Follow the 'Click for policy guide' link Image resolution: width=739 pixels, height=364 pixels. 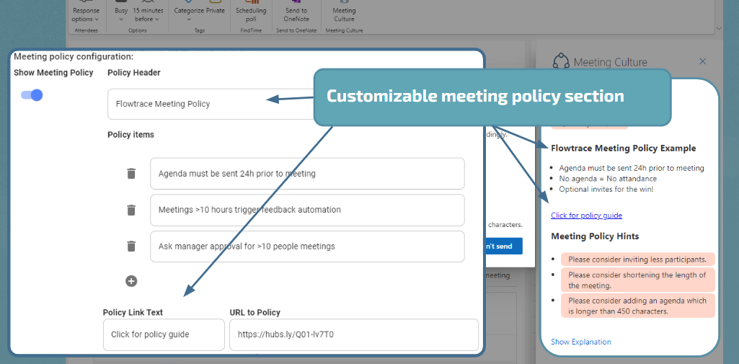(x=586, y=216)
